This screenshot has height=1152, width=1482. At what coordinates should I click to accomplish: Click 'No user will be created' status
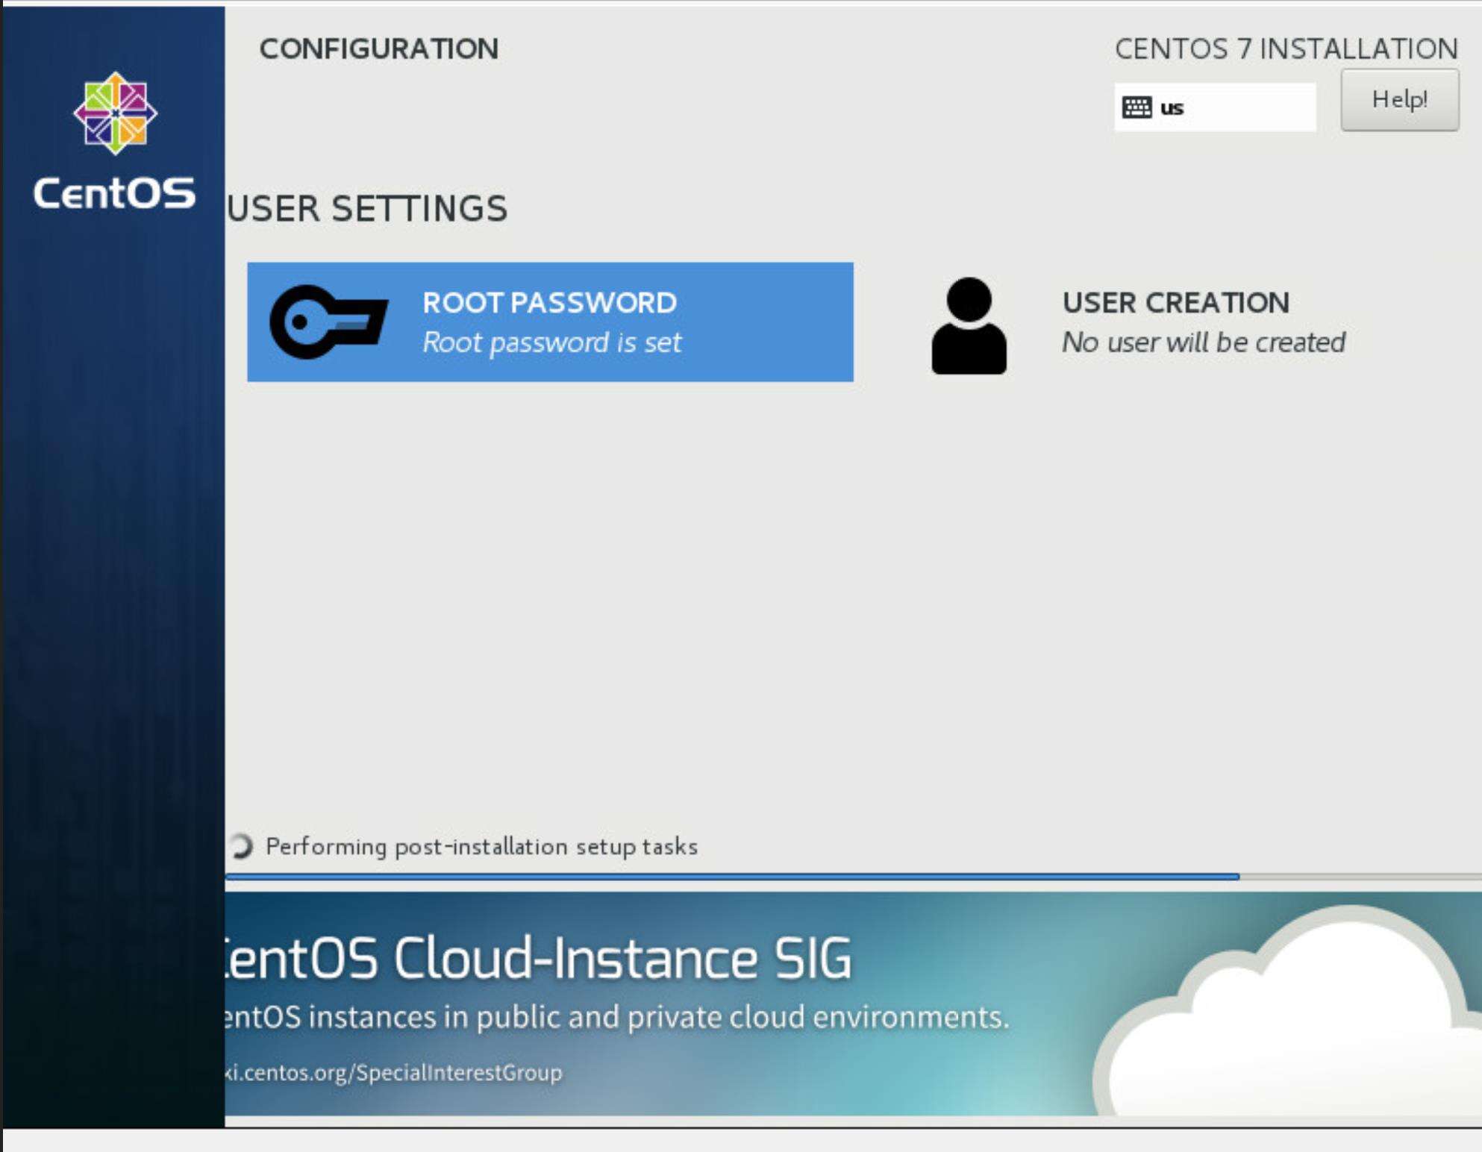[x=1203, y=342]
